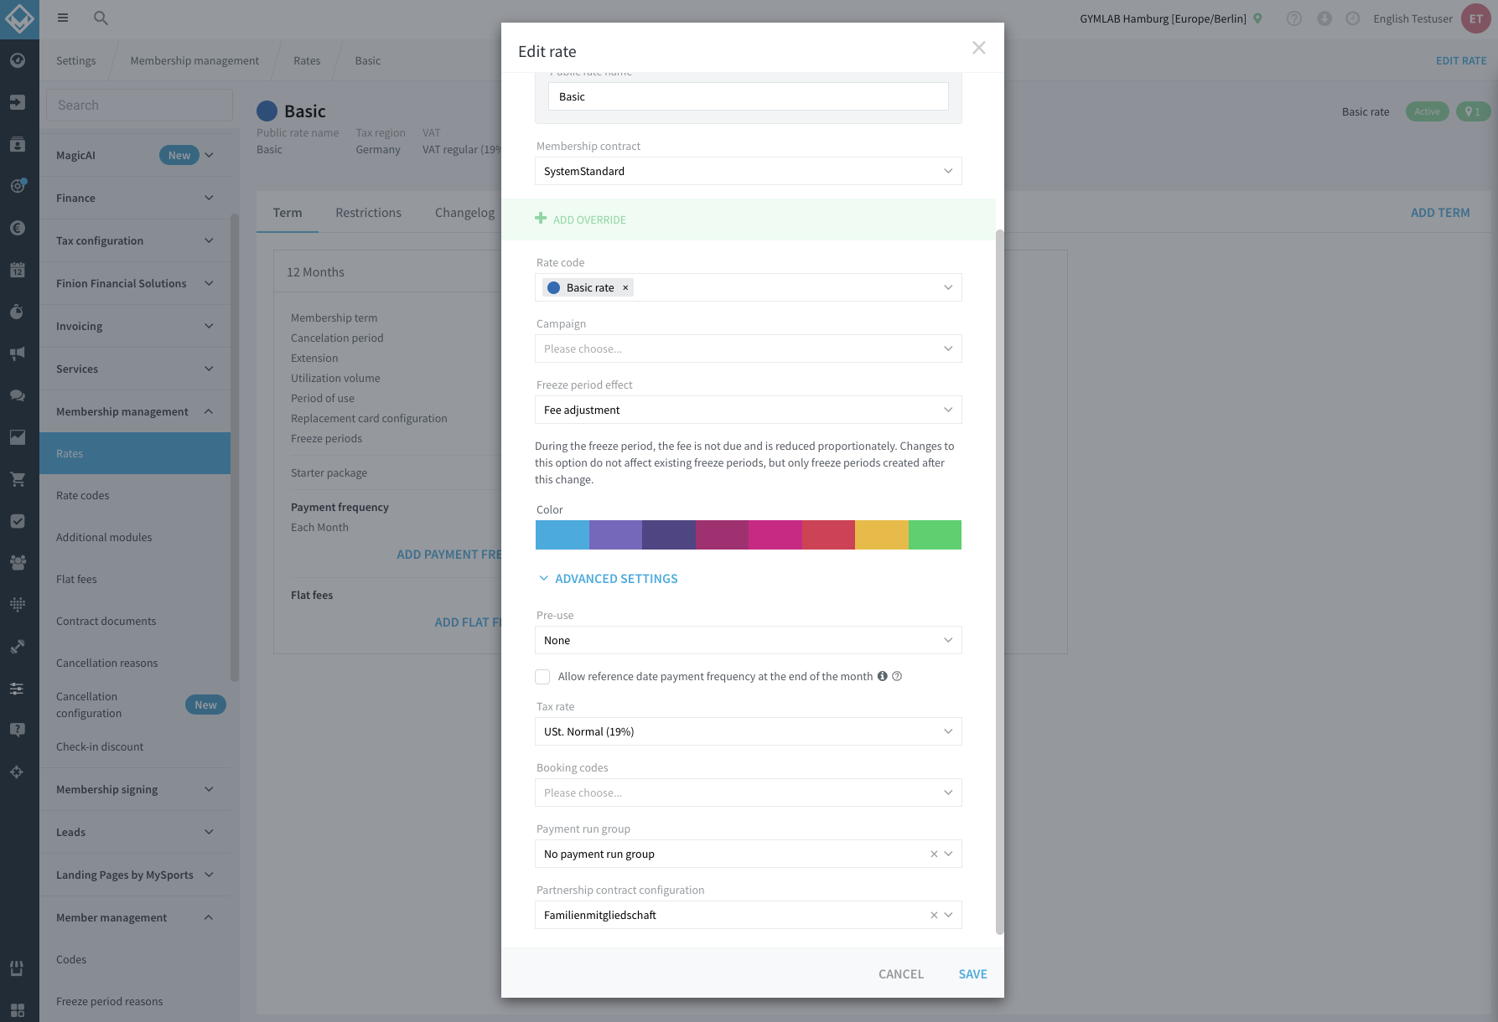
Task: Collapse the Membership management sidebar section
Action: tap(135, 411)
